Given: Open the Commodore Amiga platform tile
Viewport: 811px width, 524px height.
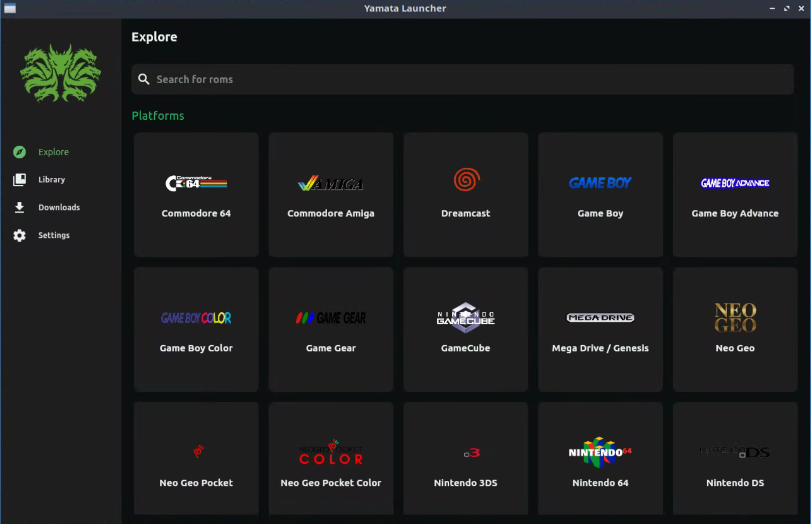Looking at the screenshot, I should (331, 195).
